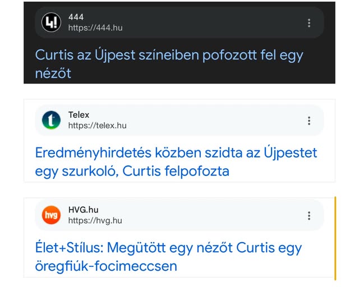
Task: Click the 'Telex' site name text
Action: click(79, 115)
